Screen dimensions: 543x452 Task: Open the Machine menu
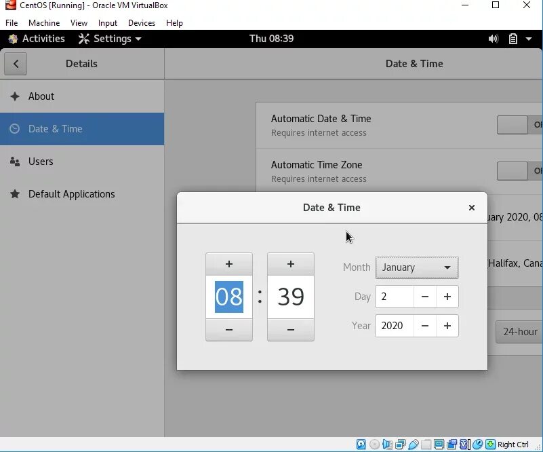tap(44, 23)
